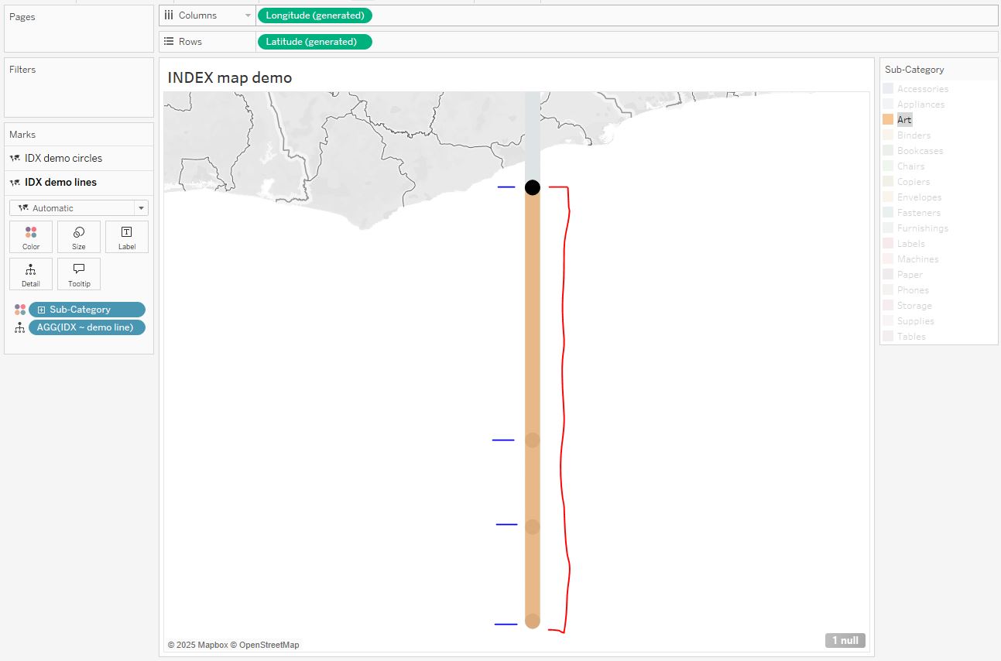Click detail icon beside AGG pill
Viewport: 1001px width, 661px height.
tap(20, 327)
